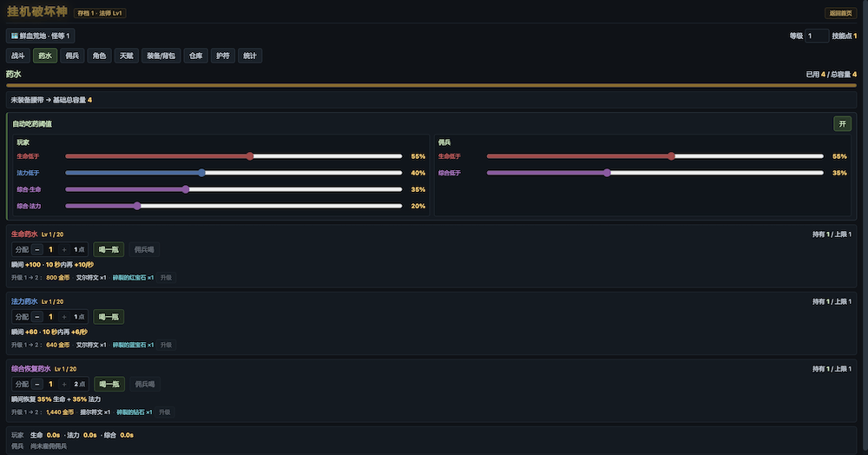Click the 碎裂的蓝宝石 ×1 material link
Screen dimensions: 868x455
click(x=134, y=346)
